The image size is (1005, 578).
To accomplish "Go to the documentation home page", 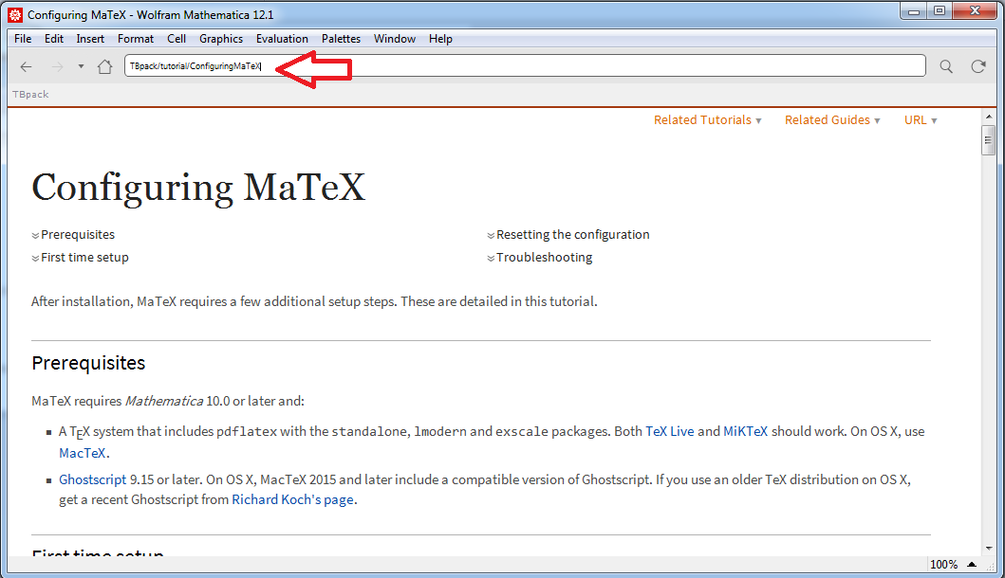I will (x=105, y=66).
